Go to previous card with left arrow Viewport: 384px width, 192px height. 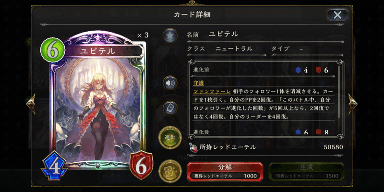pos(31,104)
